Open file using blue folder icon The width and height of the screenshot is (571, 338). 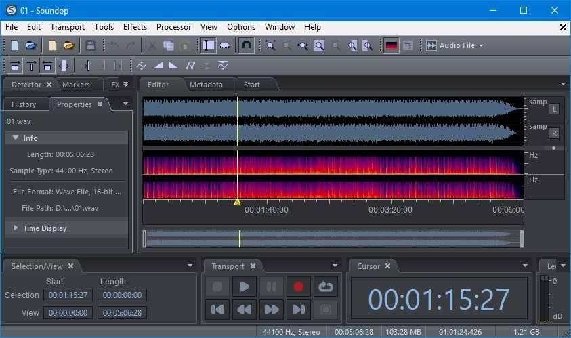[x=31, y=45]
